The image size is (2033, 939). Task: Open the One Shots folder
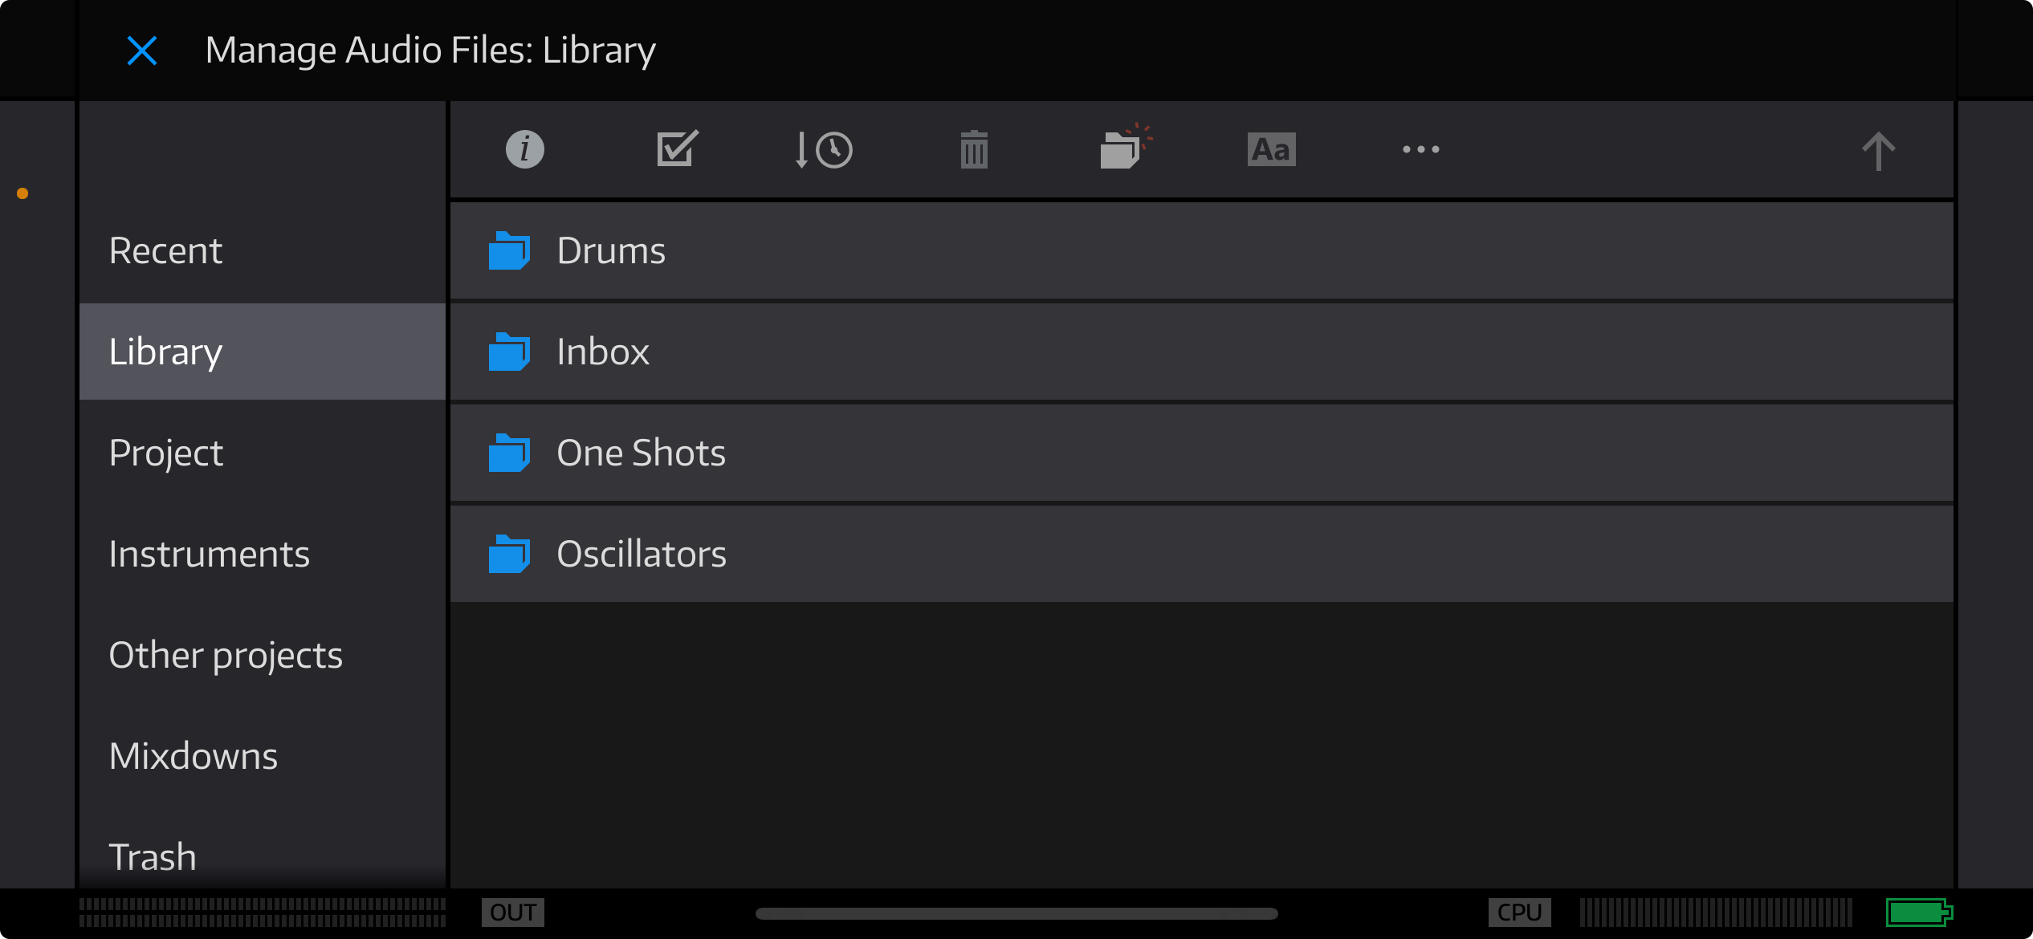1201,453
